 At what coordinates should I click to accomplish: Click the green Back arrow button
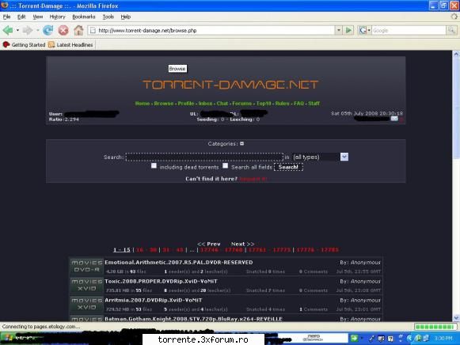(8, 30)
